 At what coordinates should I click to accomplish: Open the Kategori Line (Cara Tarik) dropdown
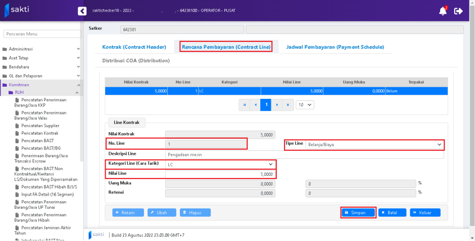(220, 164)
